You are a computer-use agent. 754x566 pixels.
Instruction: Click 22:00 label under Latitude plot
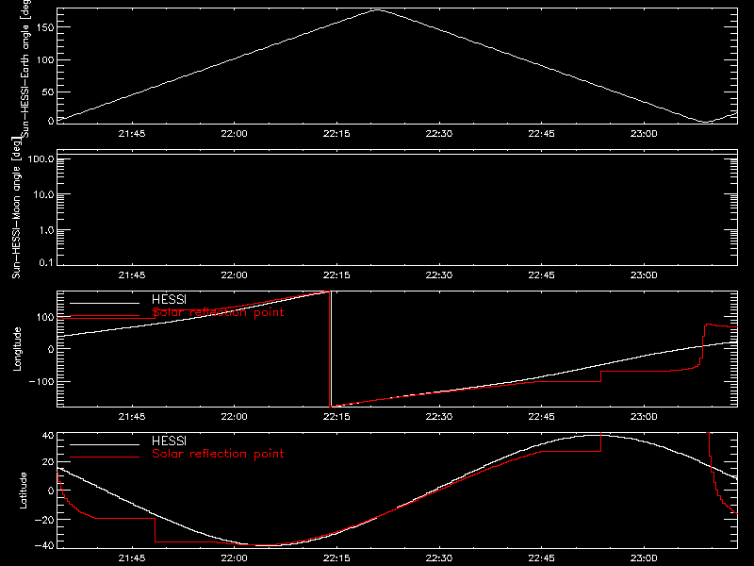pyautogui.click(x=234, y=558)
